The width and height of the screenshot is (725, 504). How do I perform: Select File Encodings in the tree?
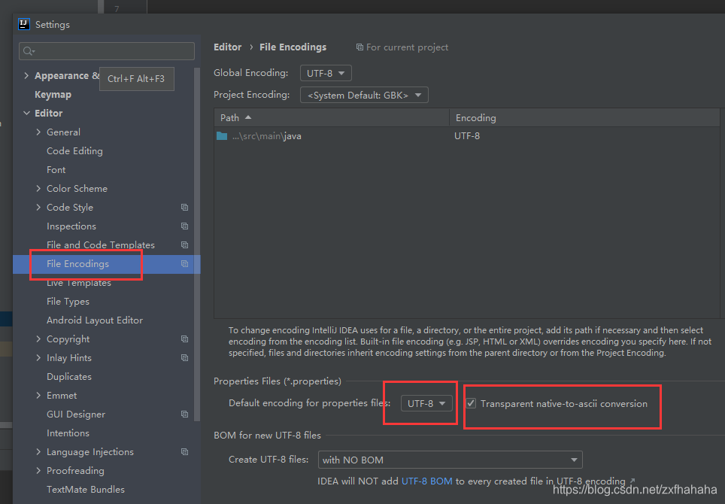(77, 263)
